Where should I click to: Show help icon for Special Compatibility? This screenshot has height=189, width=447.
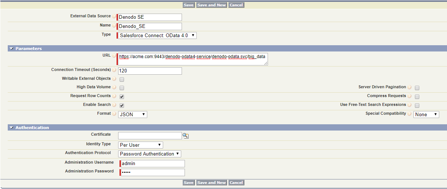click(x=409, y=114)
